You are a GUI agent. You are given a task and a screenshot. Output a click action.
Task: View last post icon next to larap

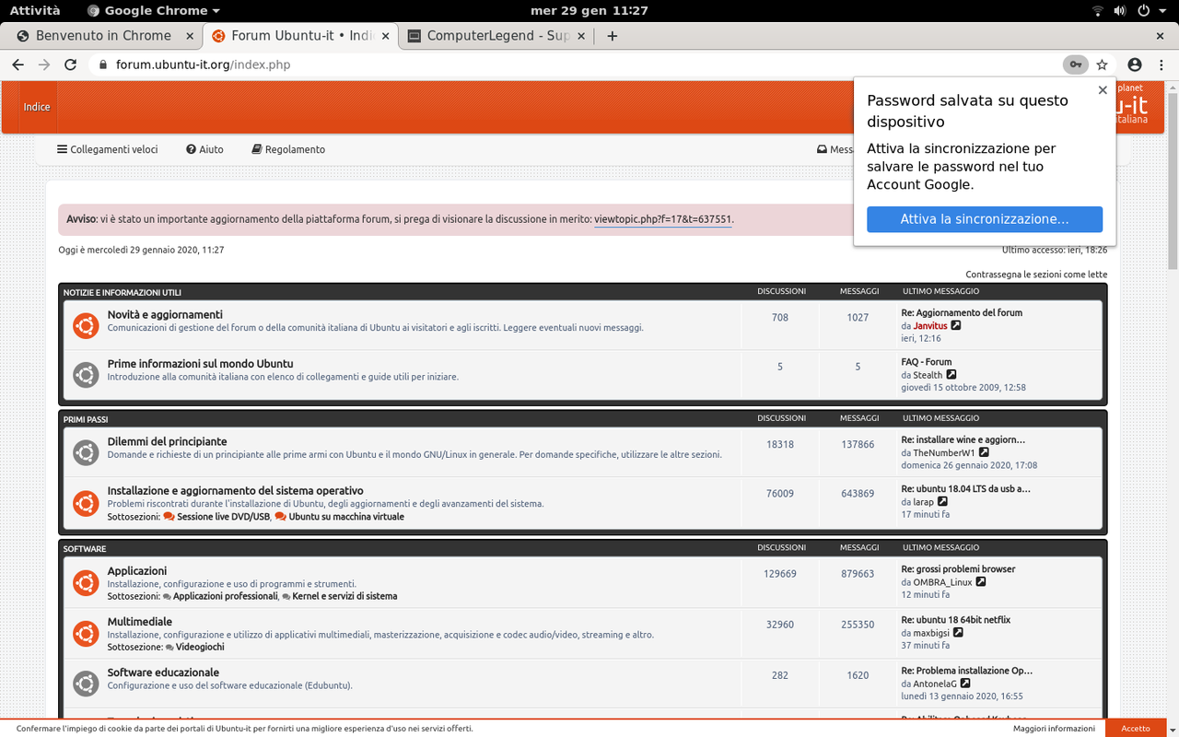[942, 502]
